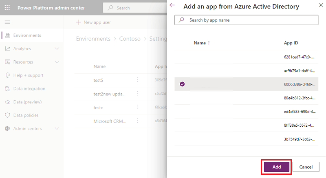Uncheck the selected app row checkmark
The height and width of the screenshot is (178, 326).
[182, 84]
